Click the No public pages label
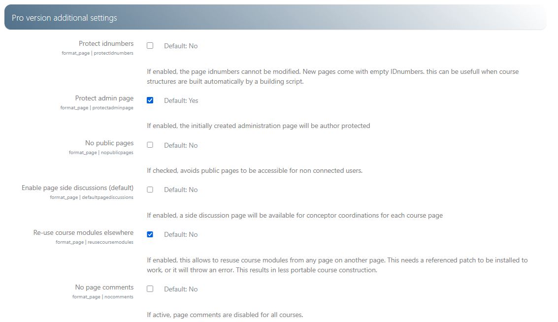This screenshot has height=322, width=558. coord(109,143)
